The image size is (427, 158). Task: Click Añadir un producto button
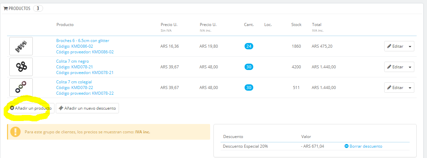pyautogui.click(x=31, y=108)
